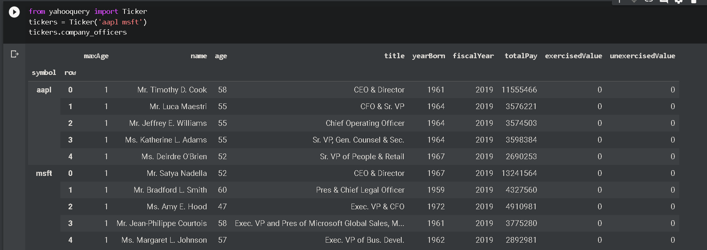This screenshot has height=250, width=707.
Task: Run the yahooquery code cell
Action: (14, 12)
